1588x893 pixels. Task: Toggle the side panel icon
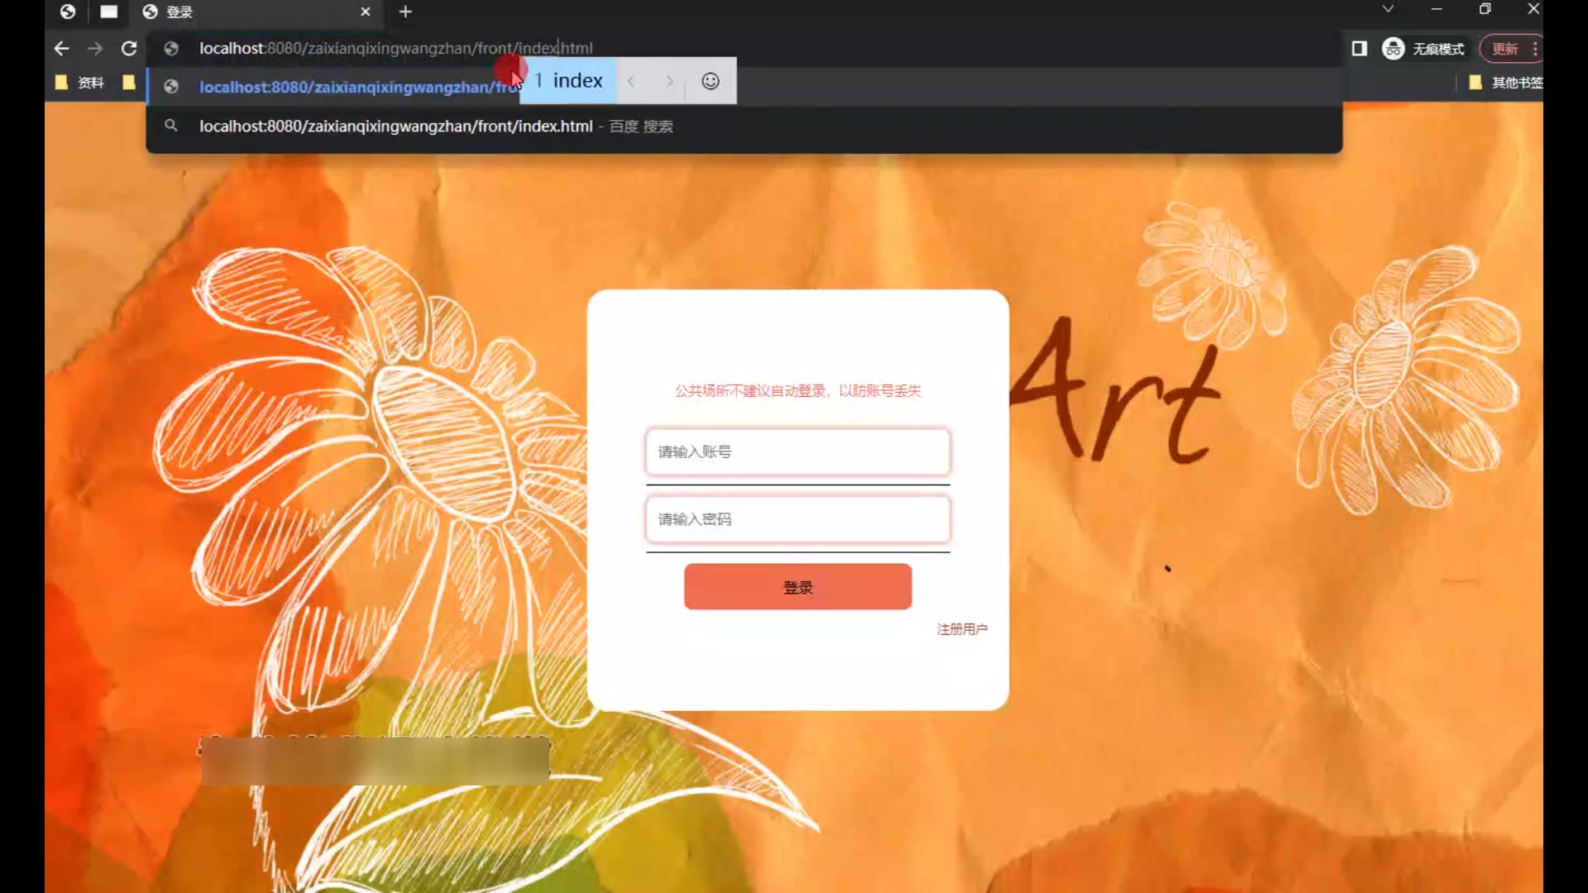pos(1359,49)
